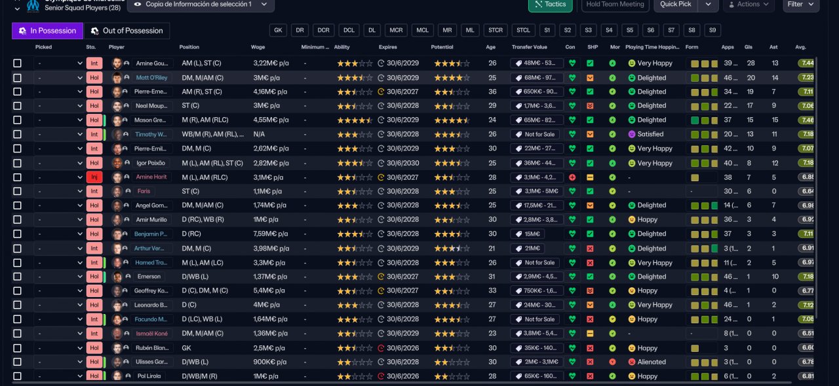Click Ismaël Koné's yellow match sharpness icon

(590, 334)
